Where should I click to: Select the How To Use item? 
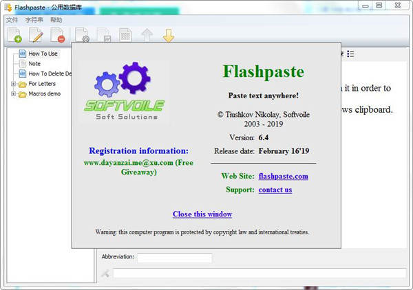[43, 54]
